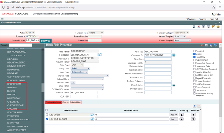224x133 pixels.
Task: Open lookup for LBL_OPEN attribute name
Action: click(x=92, y=115)
